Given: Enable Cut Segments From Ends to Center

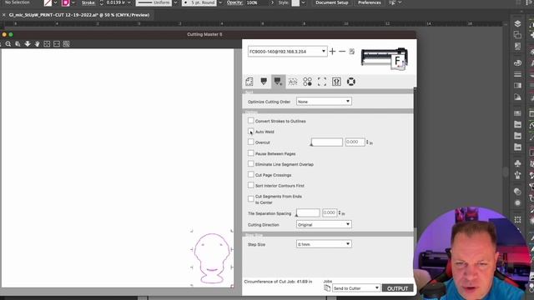Looking at the screenshot, I should 251,198.
